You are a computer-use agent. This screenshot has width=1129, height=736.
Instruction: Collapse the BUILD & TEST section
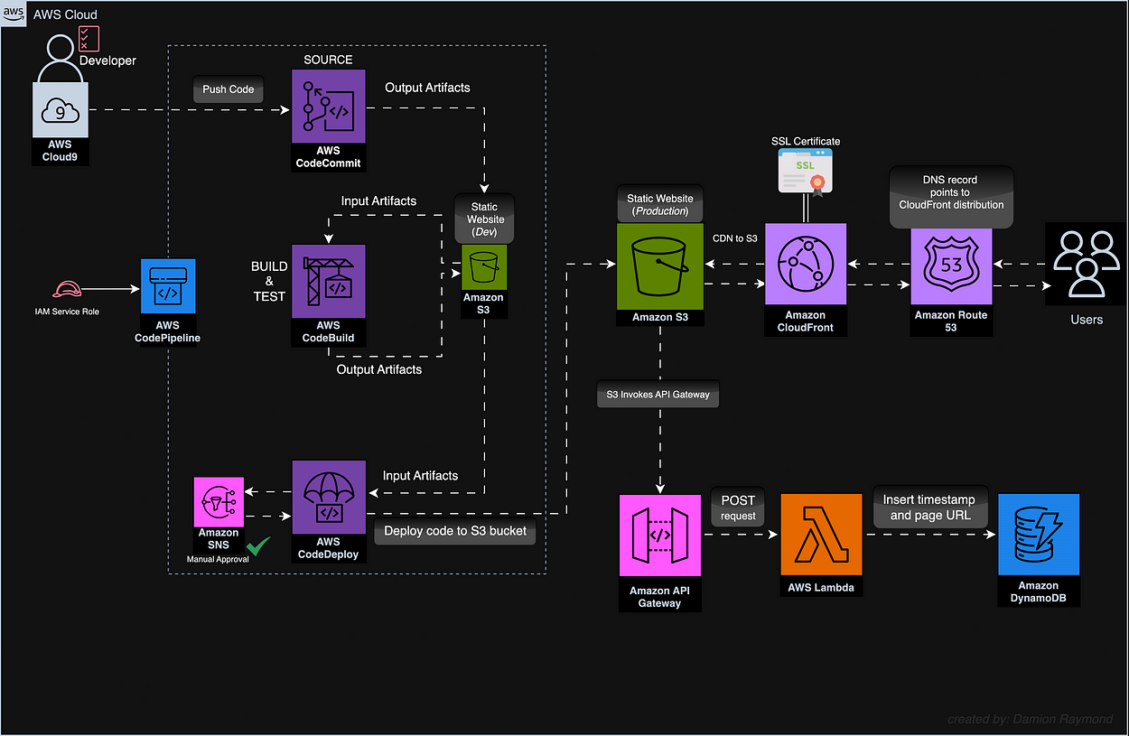(269, 281)
